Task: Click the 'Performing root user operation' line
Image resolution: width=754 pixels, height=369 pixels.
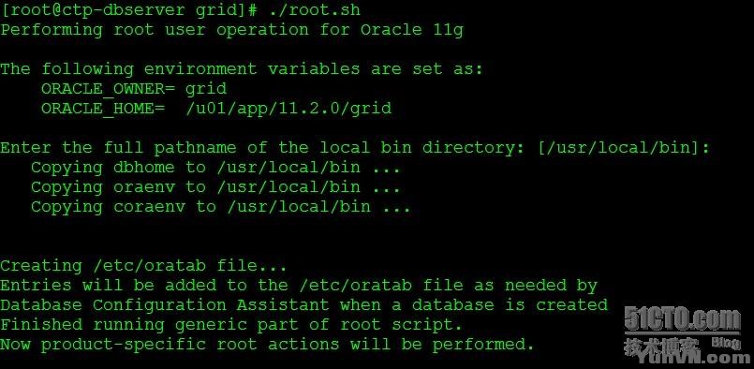Action: (231, 30)
